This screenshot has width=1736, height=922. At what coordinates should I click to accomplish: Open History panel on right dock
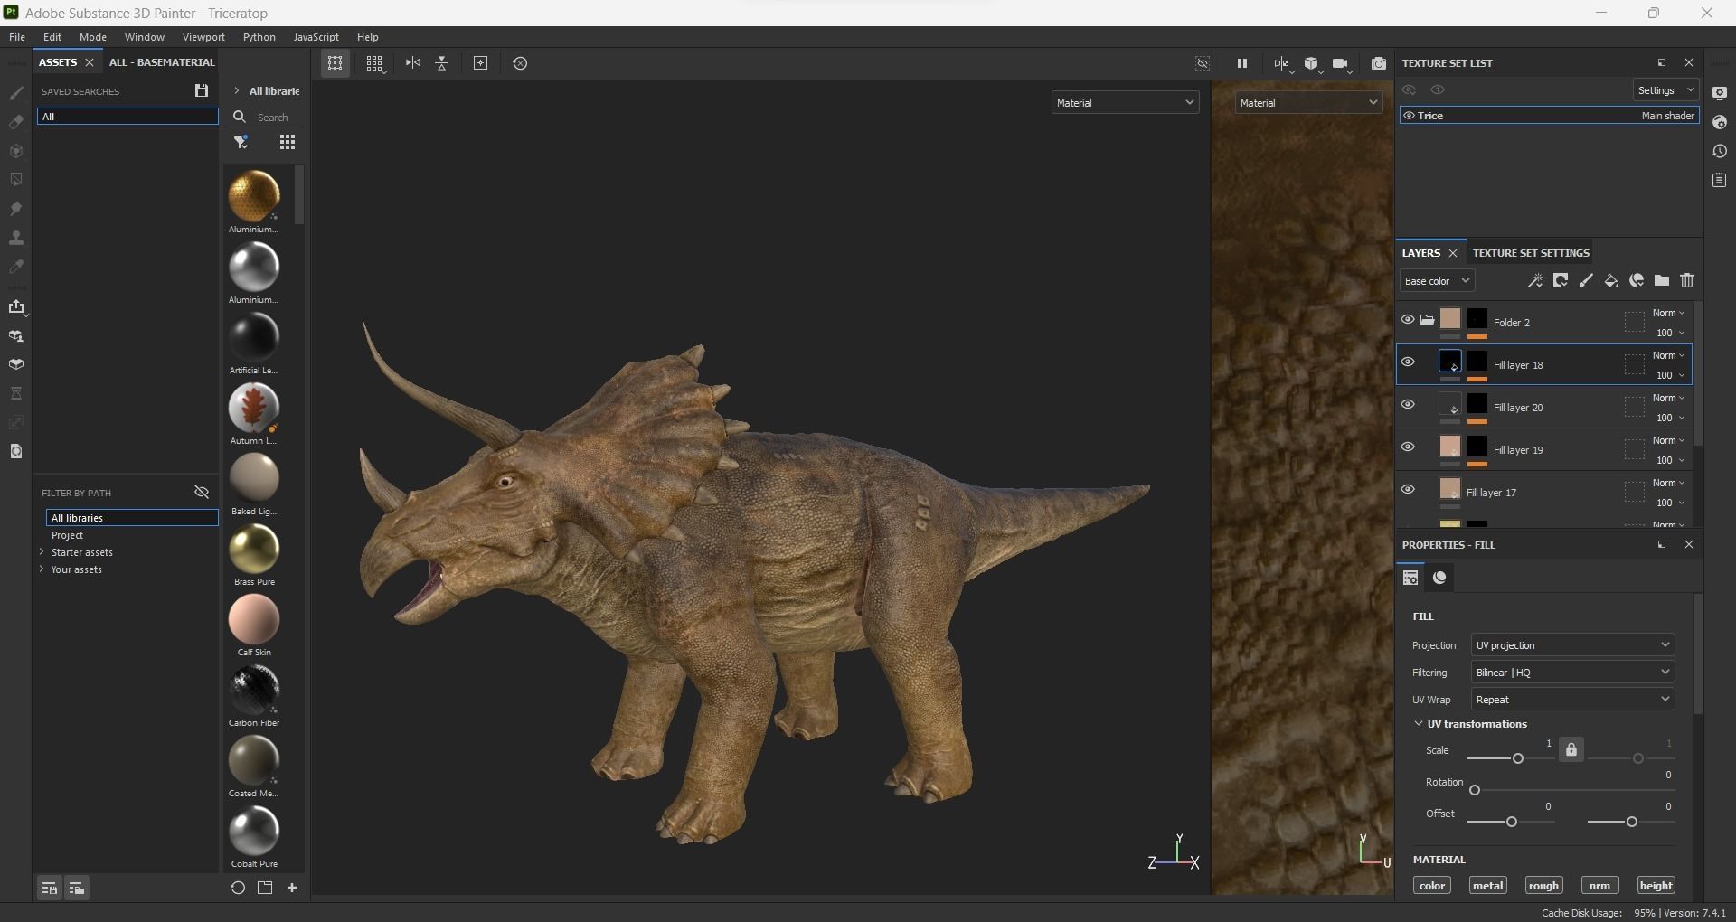click(1720, 151)
